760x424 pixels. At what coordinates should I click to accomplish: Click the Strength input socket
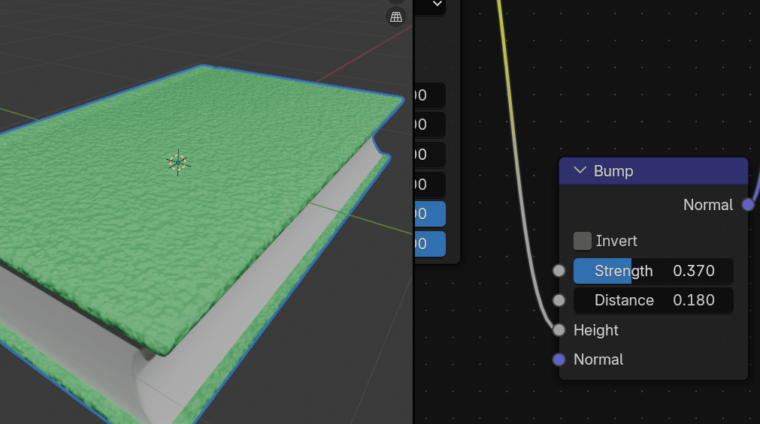tap(559, 271)
